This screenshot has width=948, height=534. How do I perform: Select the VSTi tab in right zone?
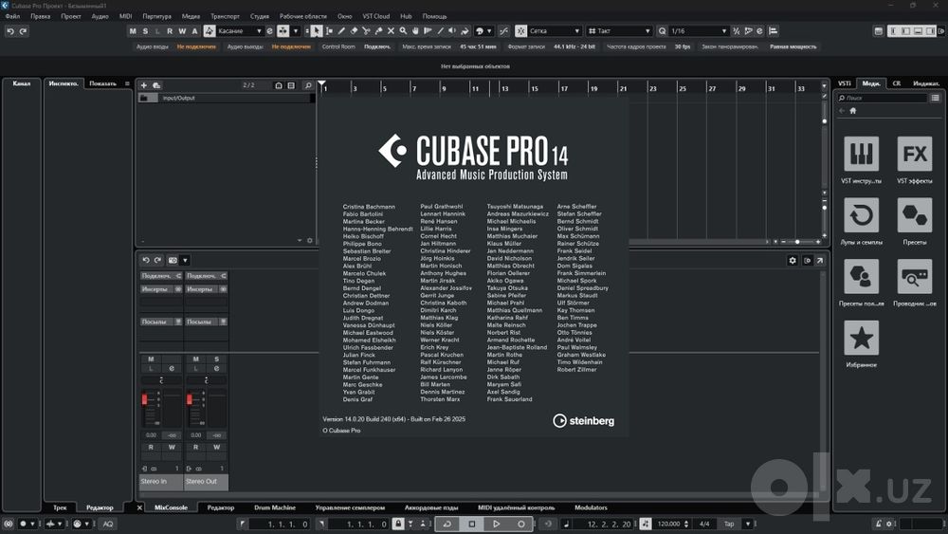(x=845, y=83)
